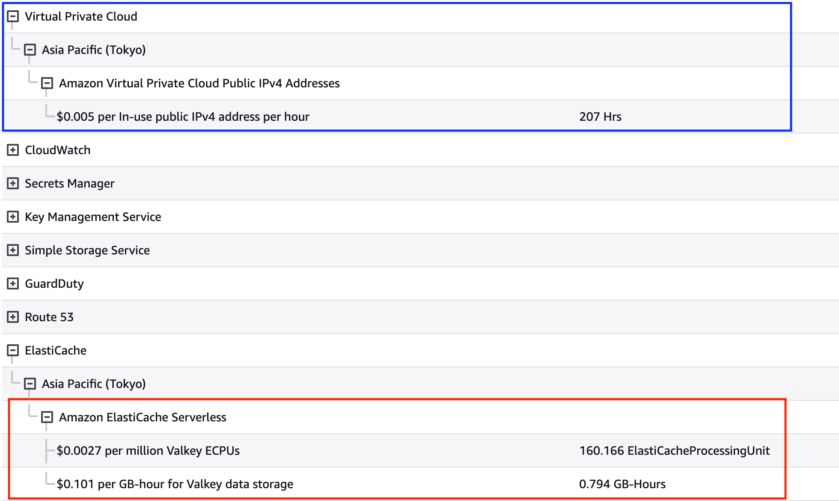839x501 pixels.
Task: Expand the GuardDuty section
Action: (13, 284)
